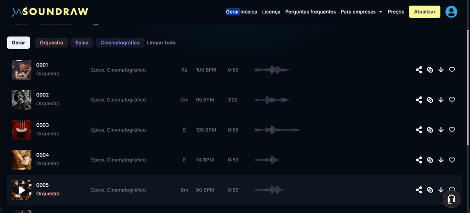Share track 0003

click(419, 130)
